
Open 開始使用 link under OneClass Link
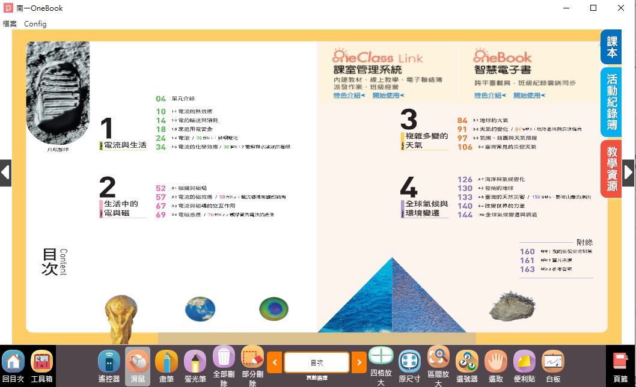click(x=388, y=96)
